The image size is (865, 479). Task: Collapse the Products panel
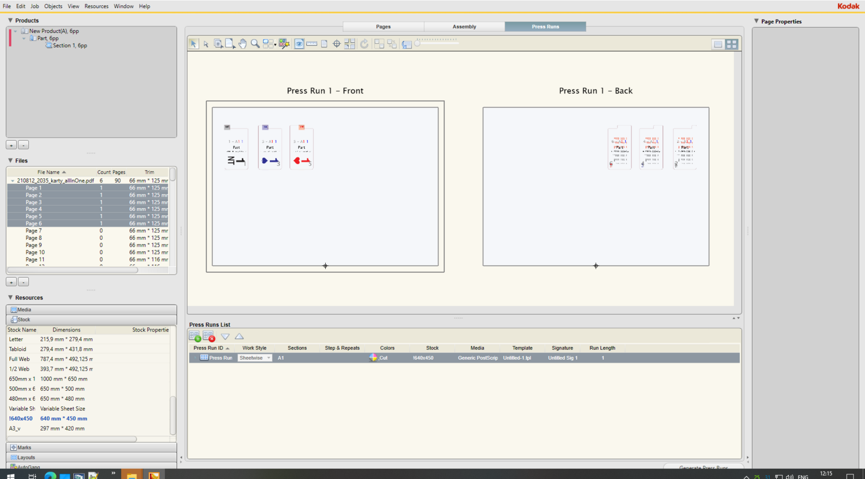[10, 20]
